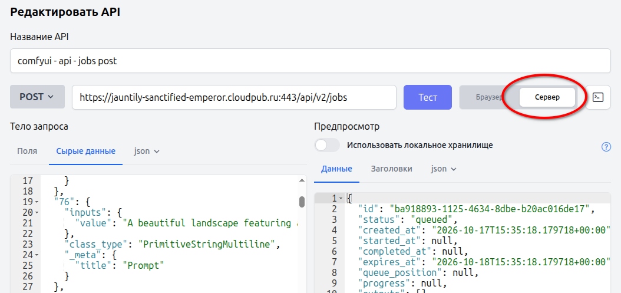The height and width of the screenshot is (293, 621).
Task: Click the "A beautiful landscape featuring" value text
Action: click(x=209, y=223)
